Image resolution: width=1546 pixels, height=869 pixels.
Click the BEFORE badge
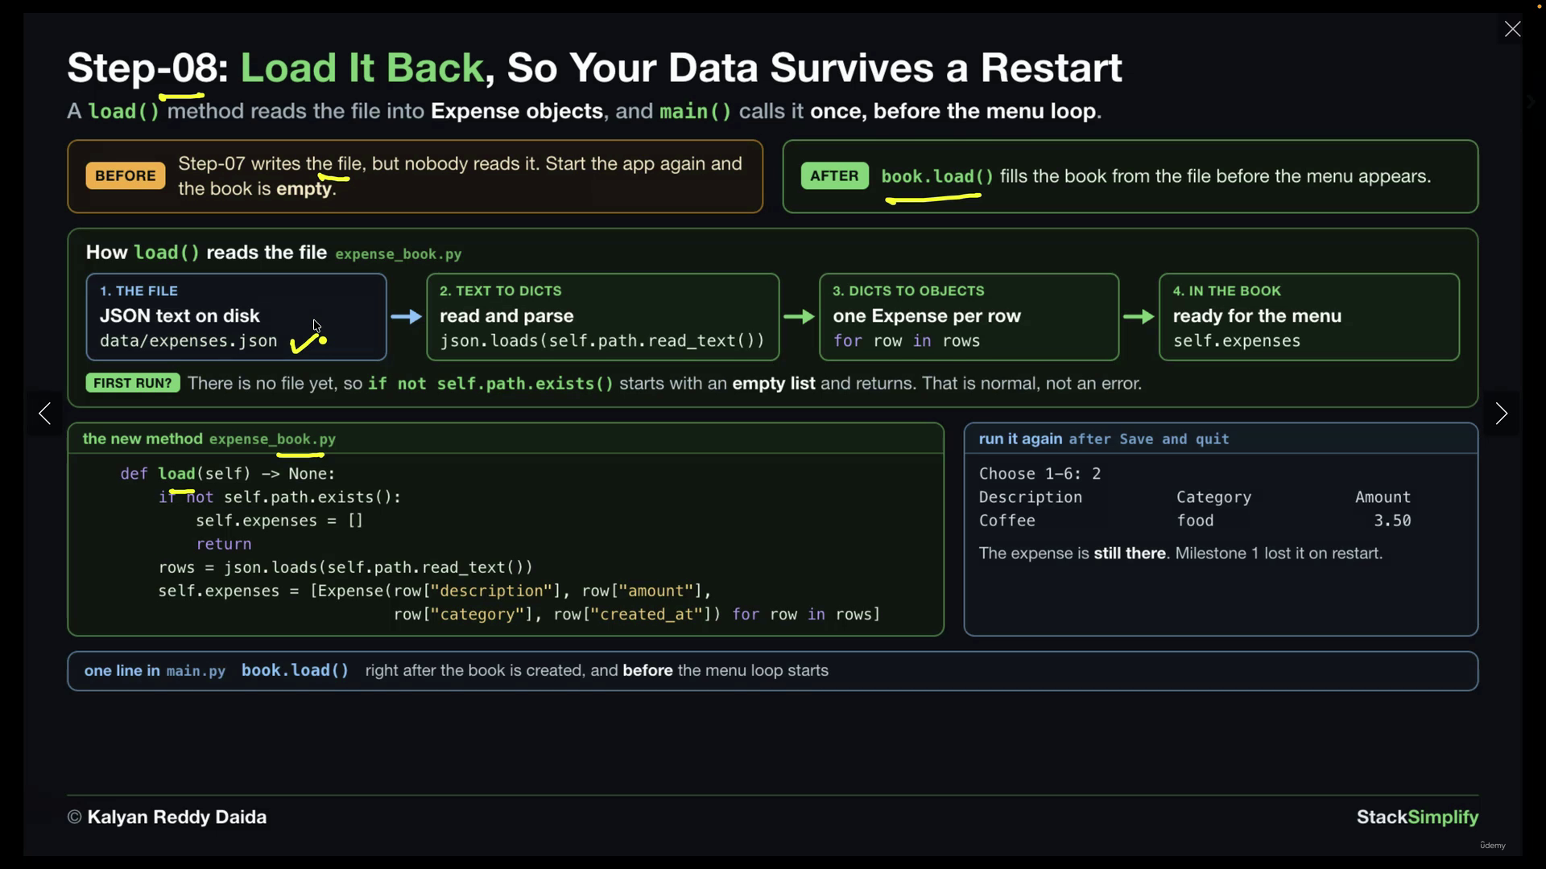coord(126,175)
